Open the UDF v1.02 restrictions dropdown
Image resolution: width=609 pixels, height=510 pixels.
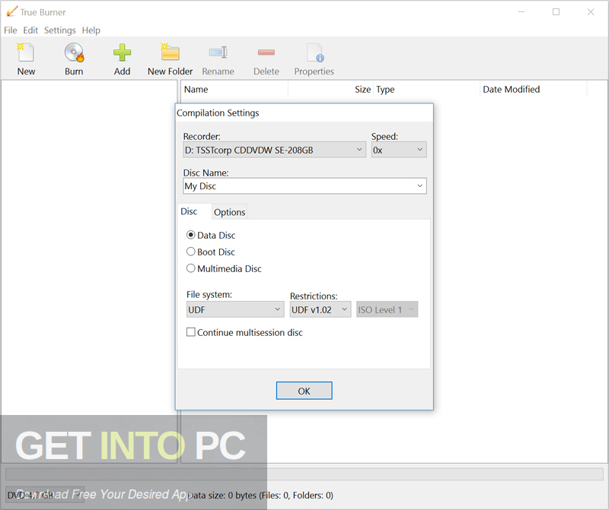pos(320,309)
